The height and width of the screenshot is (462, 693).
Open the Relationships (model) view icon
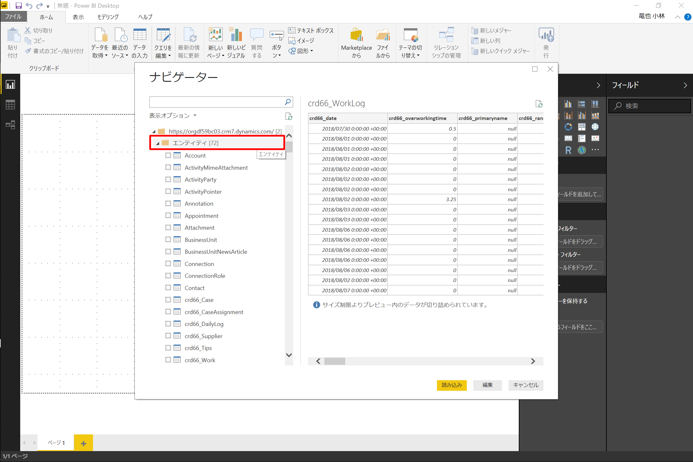click(x=10, y=124)
